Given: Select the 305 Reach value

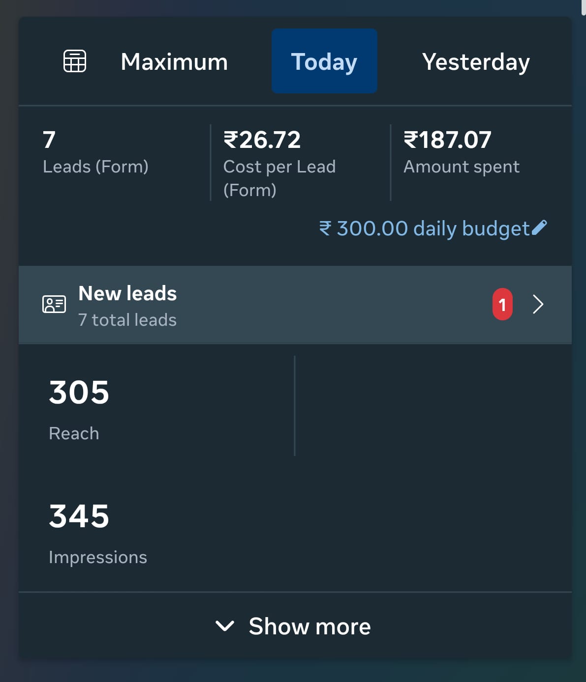Looking at the screenshot, I should point(79,393).
